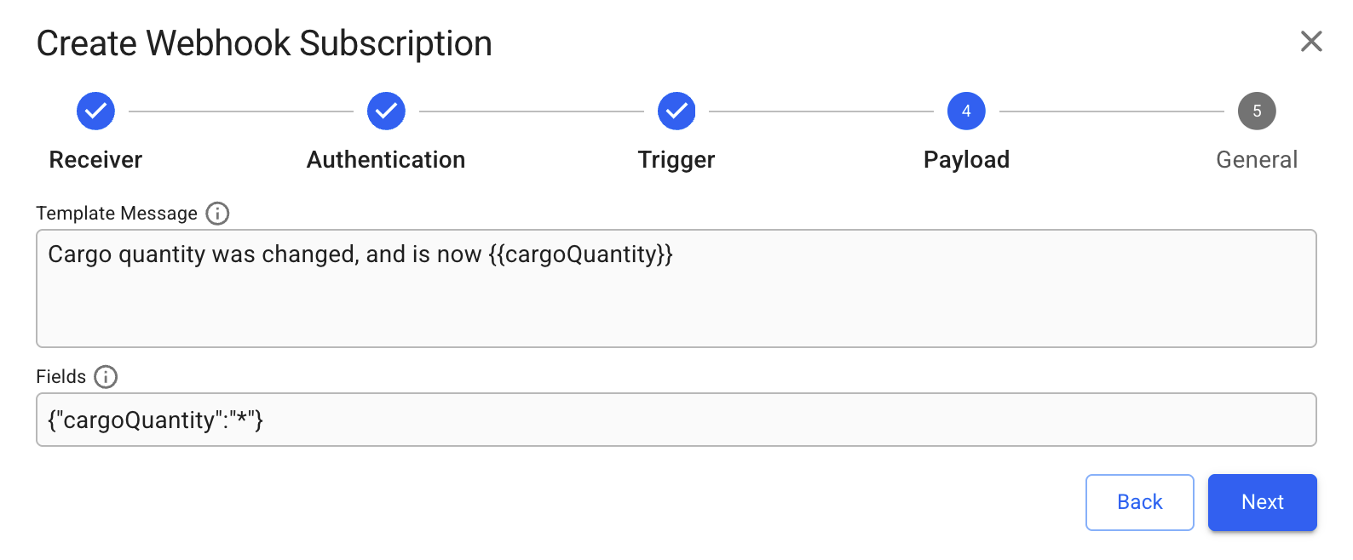
Task: Select the Trigger step label
Action: [676, 160]
